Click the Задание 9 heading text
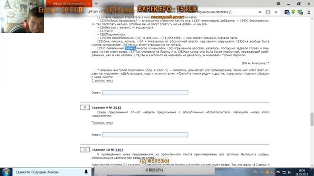Screen dimensions: 314x176 106,108
